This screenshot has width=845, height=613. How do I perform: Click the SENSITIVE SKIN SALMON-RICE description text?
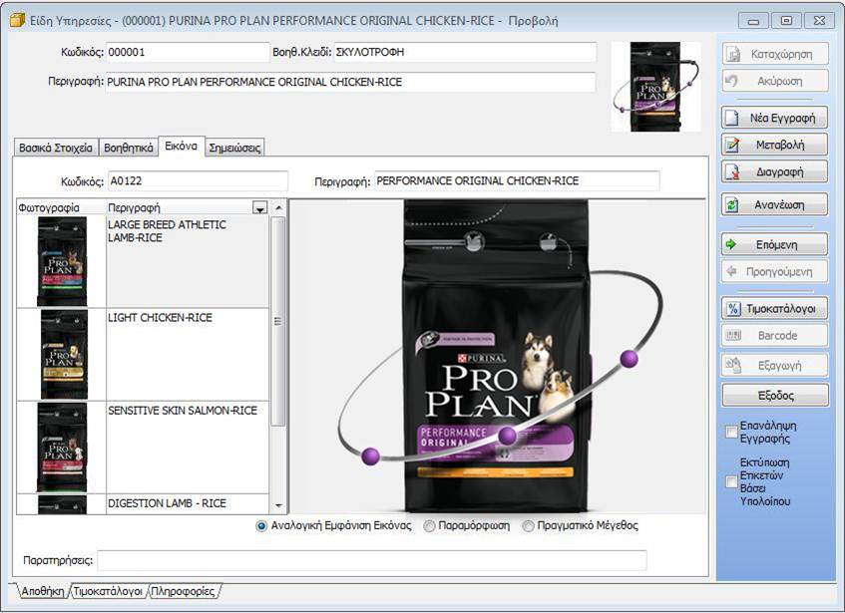183,410
